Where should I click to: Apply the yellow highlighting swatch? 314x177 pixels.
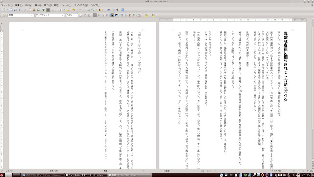tap(146, 15)
